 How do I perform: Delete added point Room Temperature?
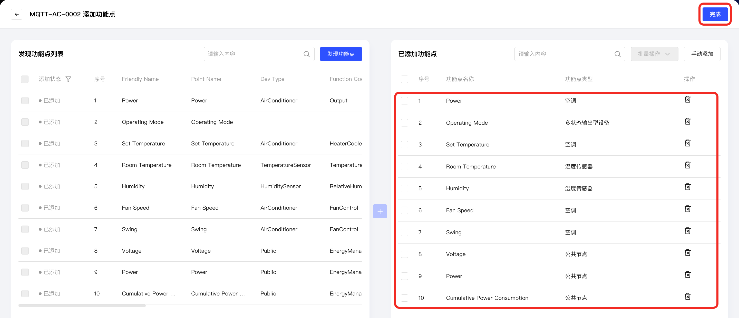[688, 165]
